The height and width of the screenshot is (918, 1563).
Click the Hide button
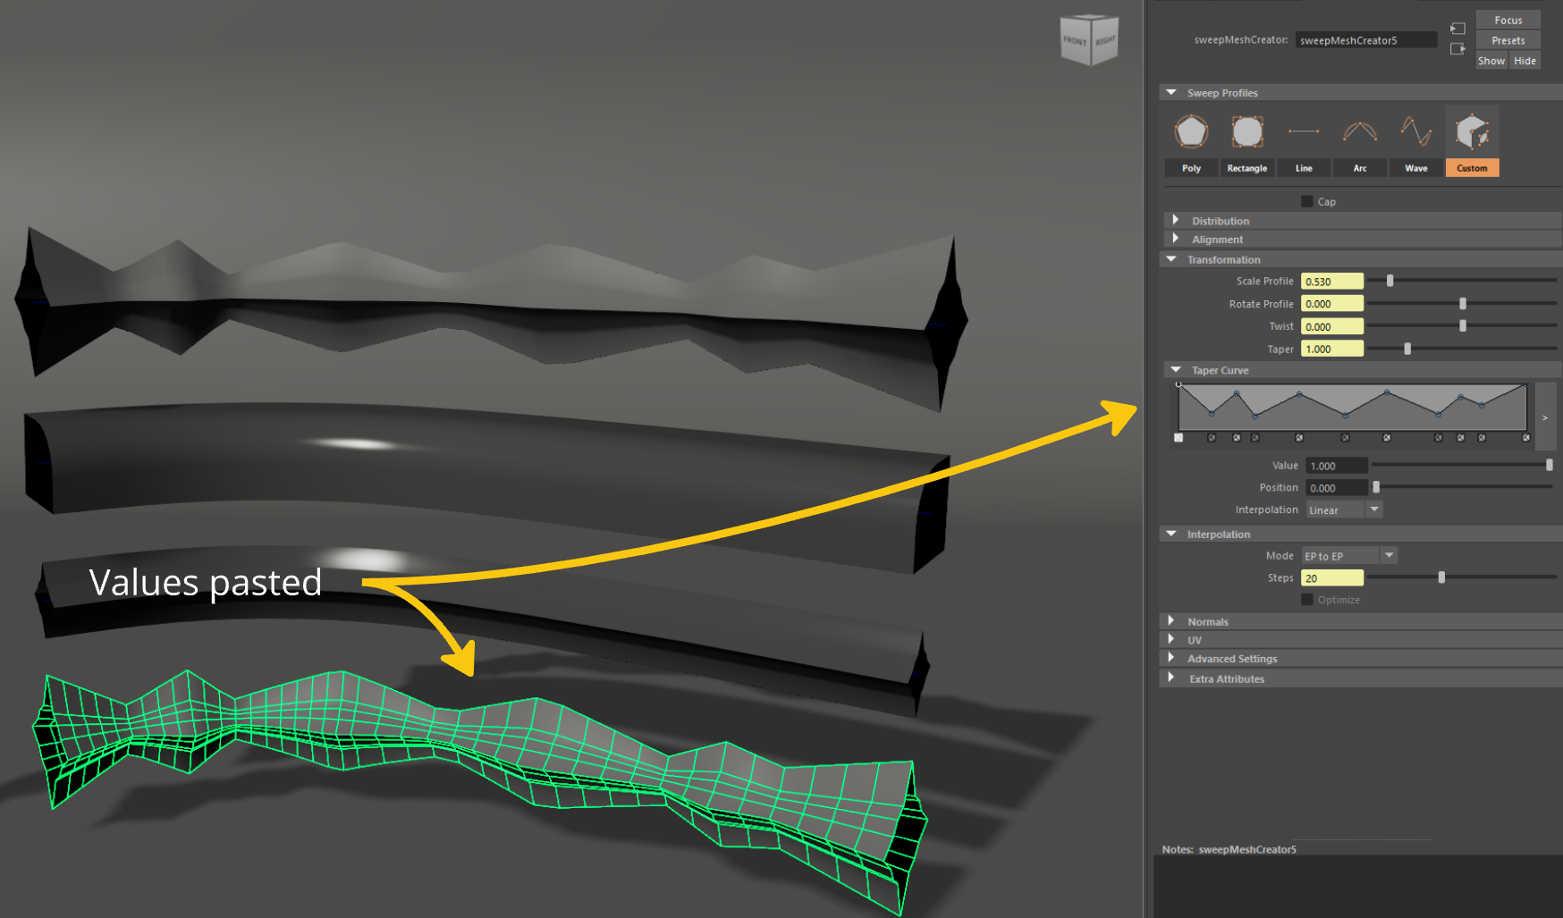[1525, 61]
